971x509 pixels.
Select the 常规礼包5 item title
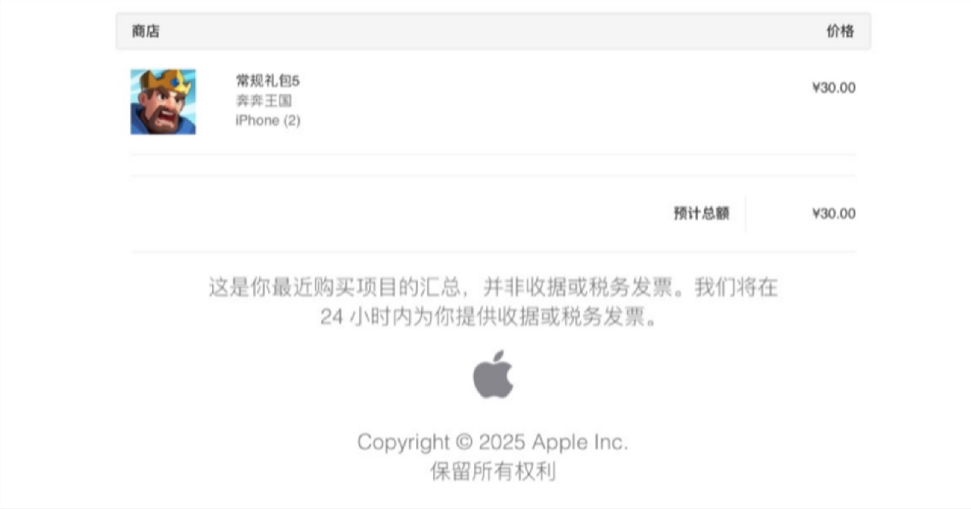268,81
